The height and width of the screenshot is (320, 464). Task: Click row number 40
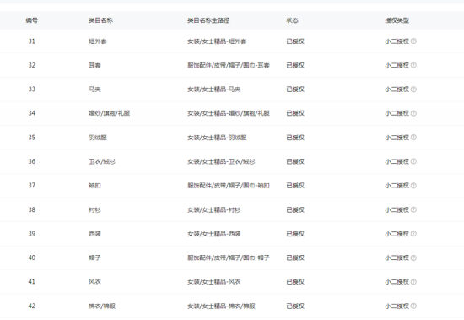(x=32, y=258)
